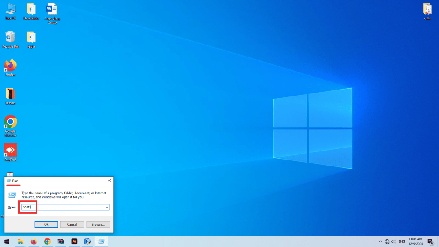Screen dimensions: 439x247
Task: Open the notification center
Action: click(430, 241)
